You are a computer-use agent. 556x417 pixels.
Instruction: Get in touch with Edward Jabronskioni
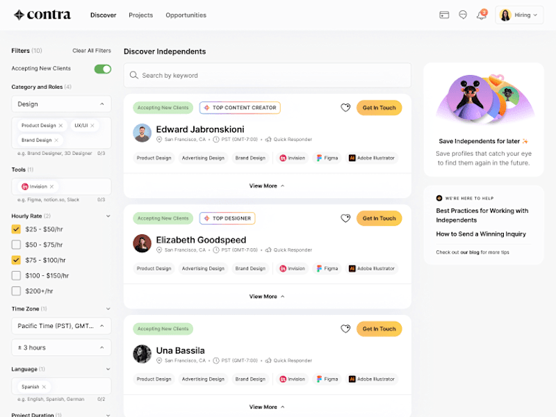379,108
